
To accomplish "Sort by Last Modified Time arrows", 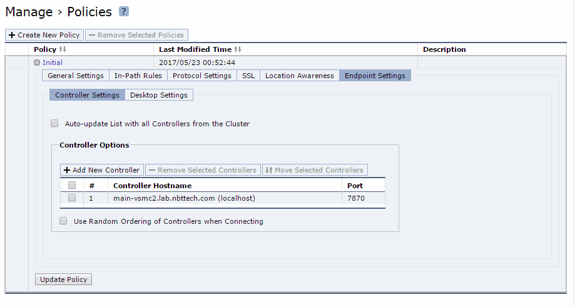I will pyautogui.click(x=238, y=49).
